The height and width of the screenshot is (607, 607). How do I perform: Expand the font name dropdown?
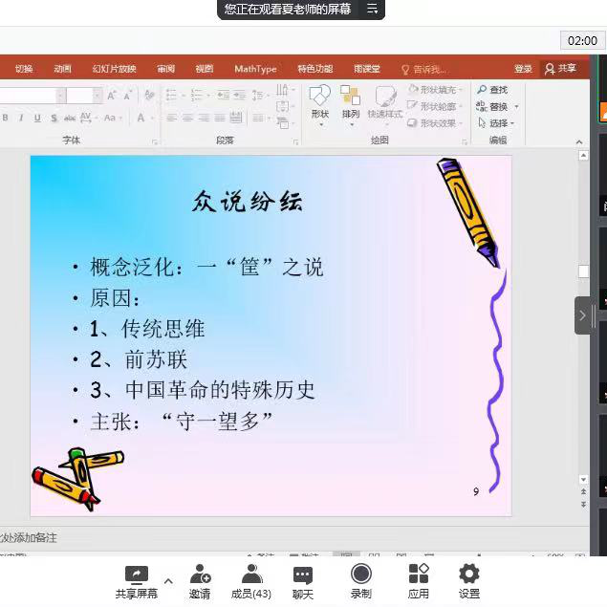point(61,96)
